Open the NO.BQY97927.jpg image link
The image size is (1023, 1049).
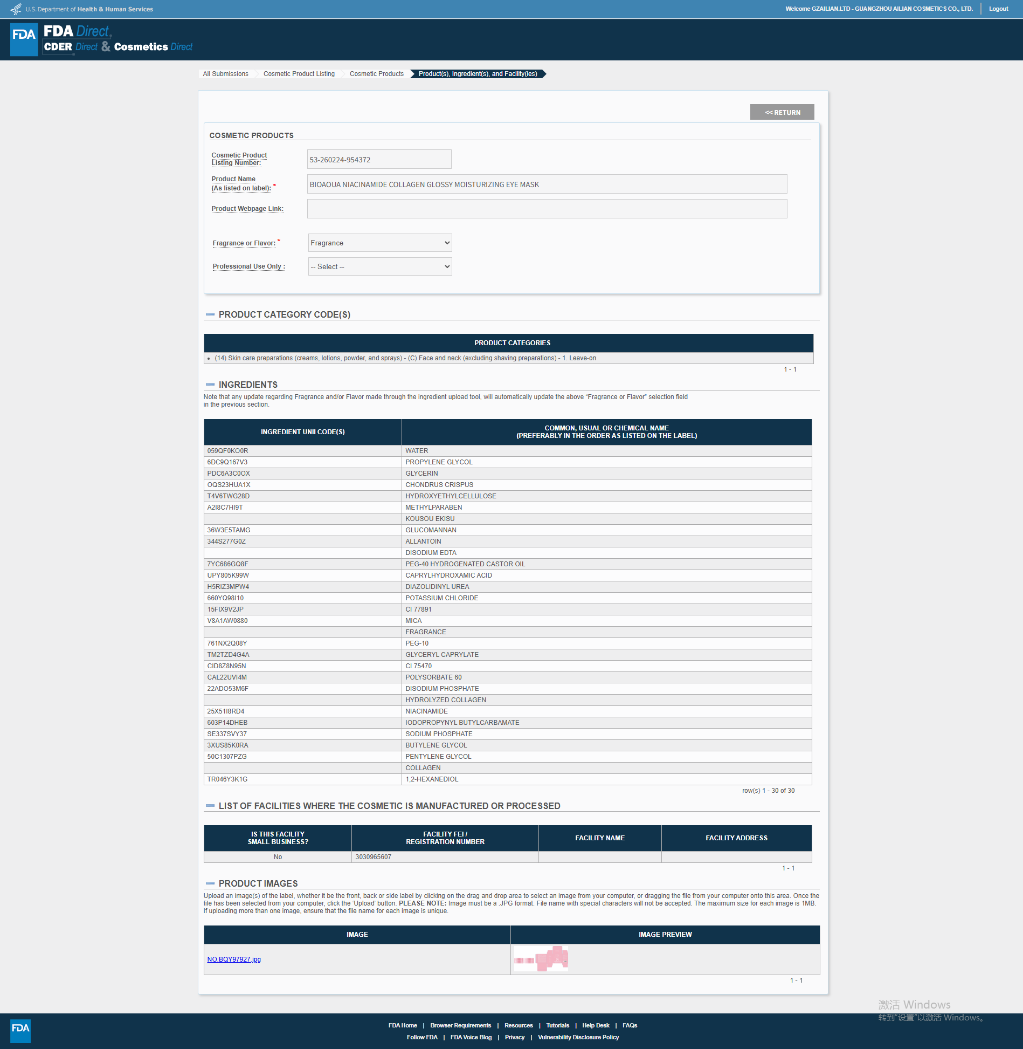pos(234,959)
